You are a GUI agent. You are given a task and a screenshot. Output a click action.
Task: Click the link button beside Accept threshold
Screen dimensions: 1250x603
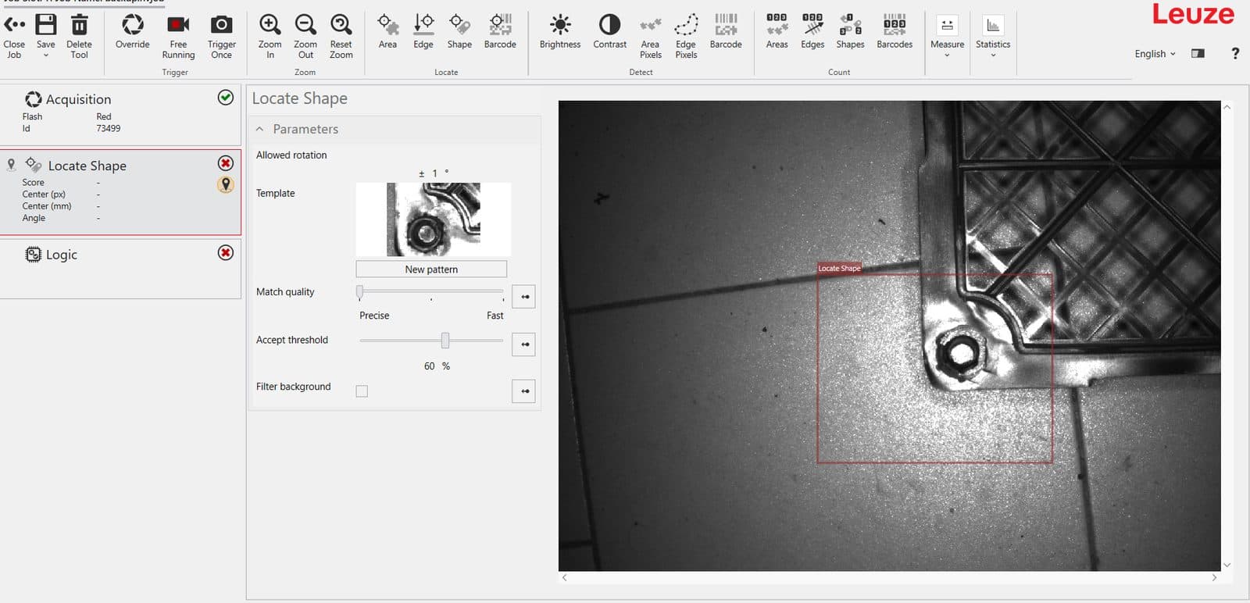(x=524, y=344)
